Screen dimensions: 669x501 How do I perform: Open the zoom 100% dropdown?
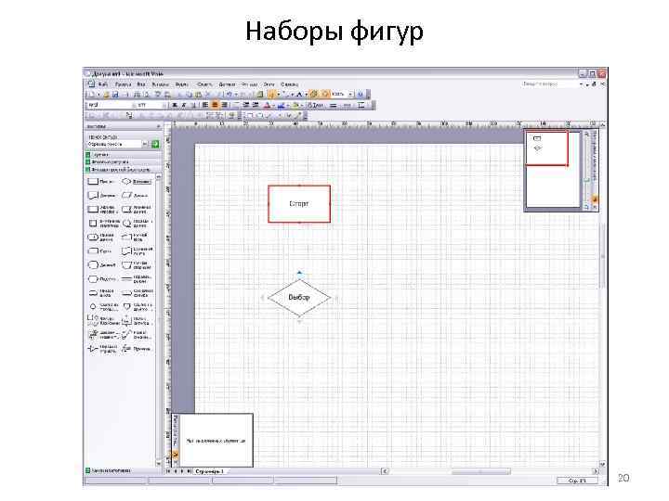coord(350,94)
